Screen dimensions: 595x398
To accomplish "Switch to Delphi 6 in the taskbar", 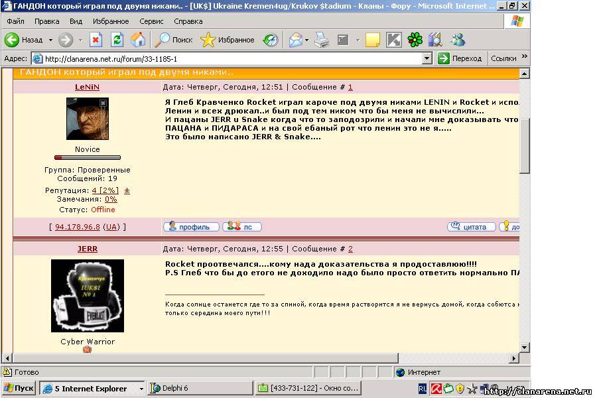I will click(199, 389).
